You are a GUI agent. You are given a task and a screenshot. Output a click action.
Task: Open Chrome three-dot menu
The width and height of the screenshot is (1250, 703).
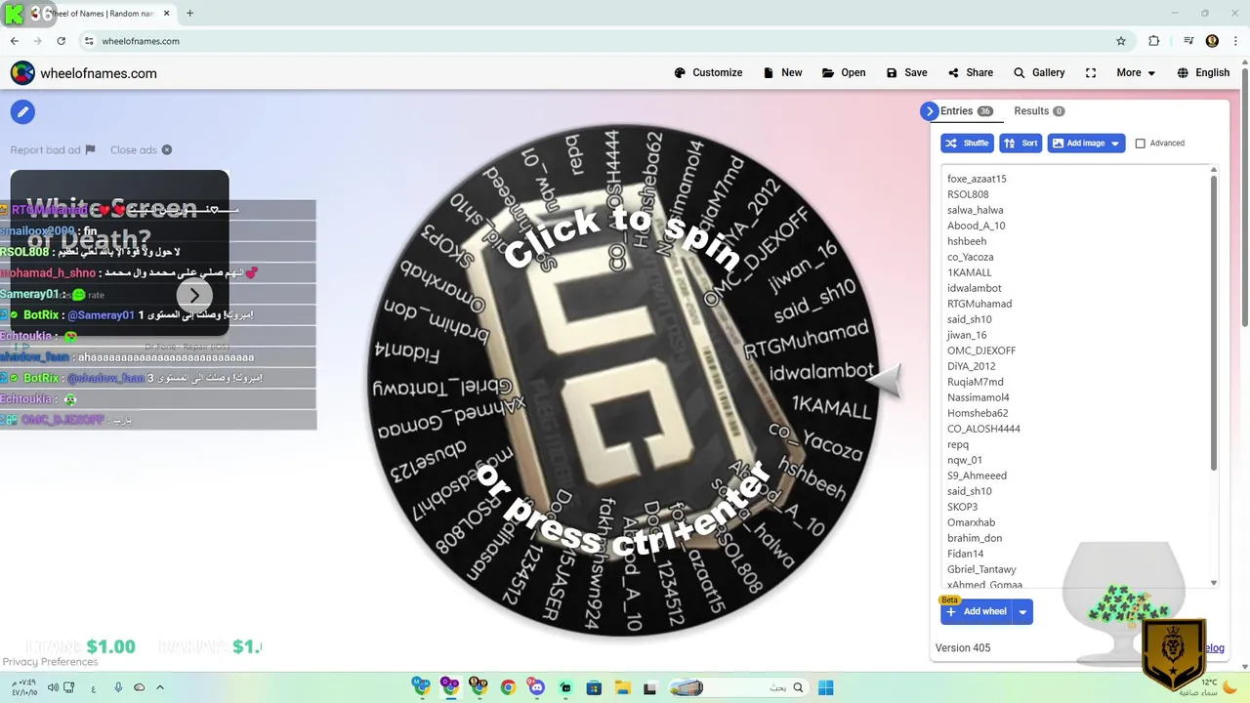point(1236,41)
